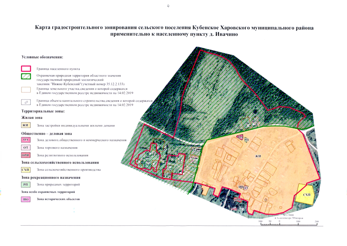Select the ОРИ religious use legend box
The image size is (347, 246).
coord(26,155)
